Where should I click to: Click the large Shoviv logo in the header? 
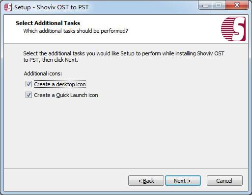pyautogui.click(x=233, y=29)
